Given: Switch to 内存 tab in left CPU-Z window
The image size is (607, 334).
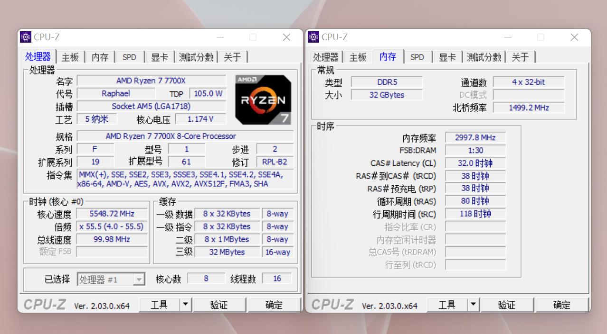Looking at the screenshot, I should tap(100, 57).
